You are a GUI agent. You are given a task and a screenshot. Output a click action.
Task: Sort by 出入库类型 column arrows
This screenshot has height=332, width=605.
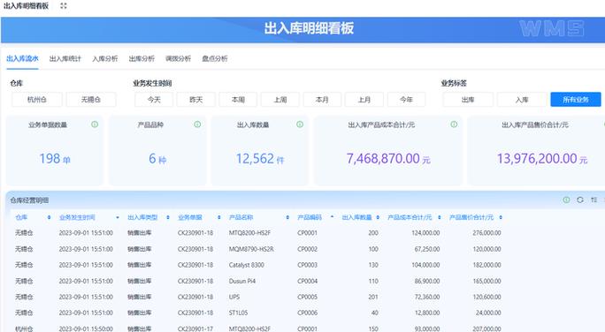click(168, 217)
